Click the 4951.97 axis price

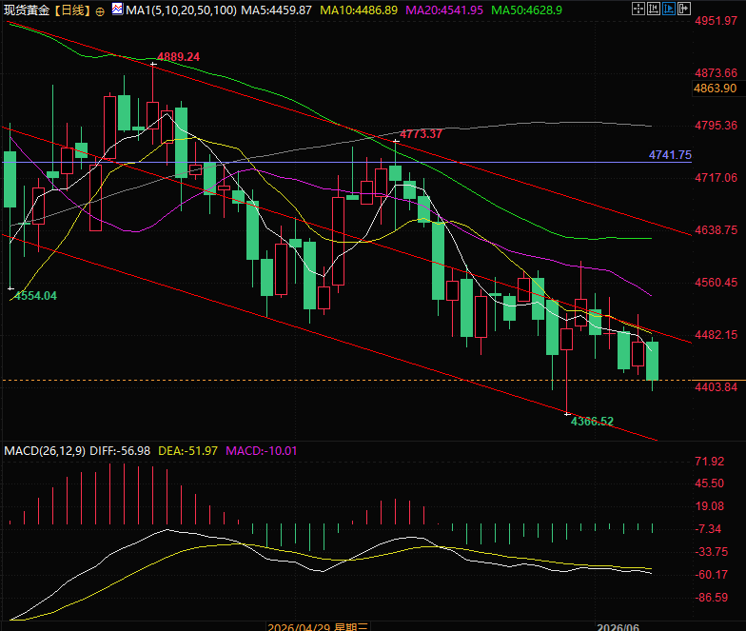tap(716, 21)
